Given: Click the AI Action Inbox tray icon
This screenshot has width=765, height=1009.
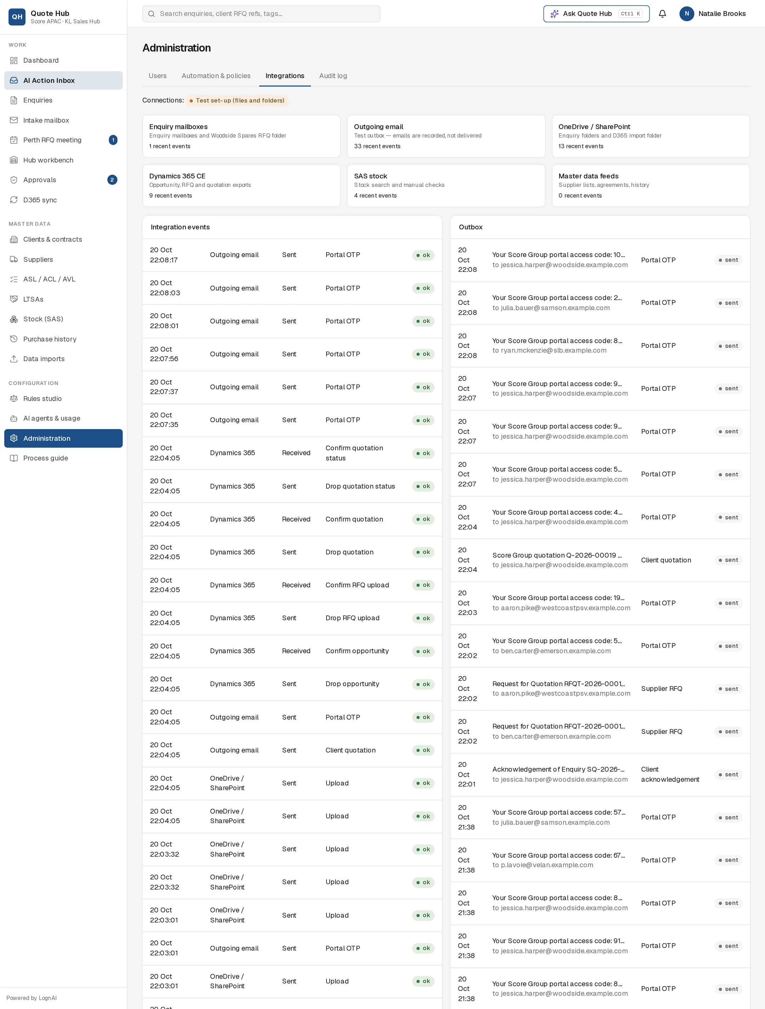Looking at the screenshot, I should click(14, 80).
